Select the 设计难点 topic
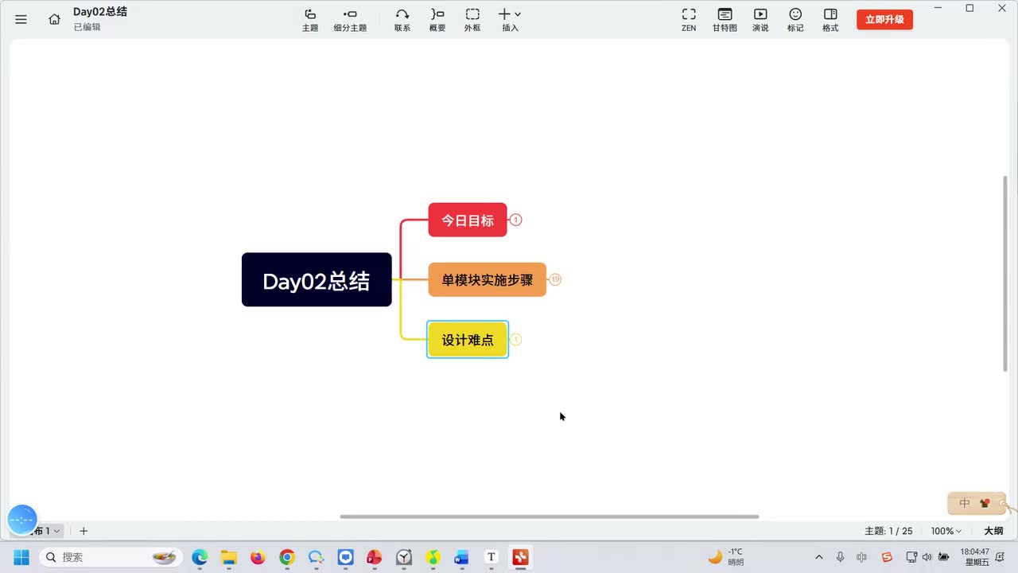The image size is (1018, 573). click(x=468, y=340)
